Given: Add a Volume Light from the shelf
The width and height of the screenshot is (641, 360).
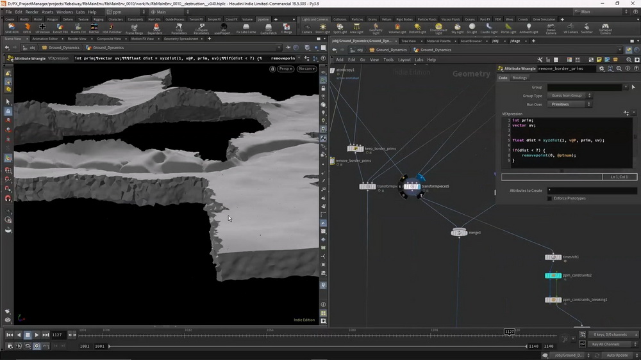Looking at the screenshot, I should tap(397, 28).
